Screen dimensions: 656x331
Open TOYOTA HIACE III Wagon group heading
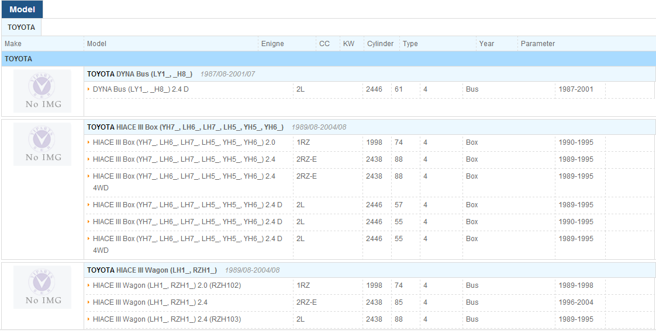[152, 270]
